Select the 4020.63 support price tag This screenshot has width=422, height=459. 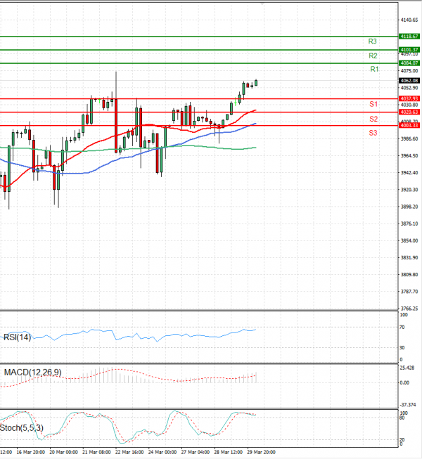[409, 112]
